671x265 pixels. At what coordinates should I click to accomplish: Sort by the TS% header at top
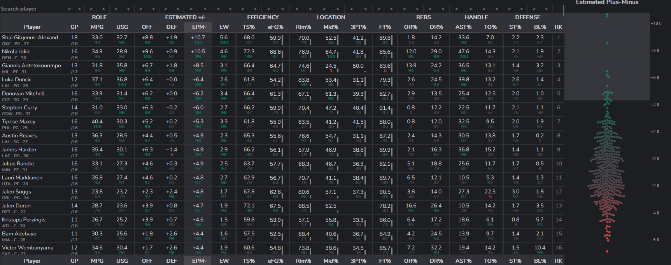249,27
